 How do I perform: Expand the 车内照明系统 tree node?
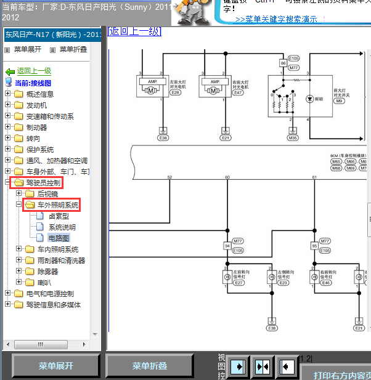click(x=18, y=248)
